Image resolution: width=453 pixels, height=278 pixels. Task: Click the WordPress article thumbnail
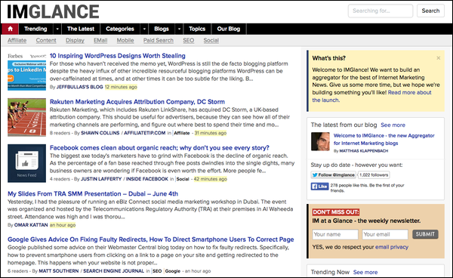(x=26, y=72)
